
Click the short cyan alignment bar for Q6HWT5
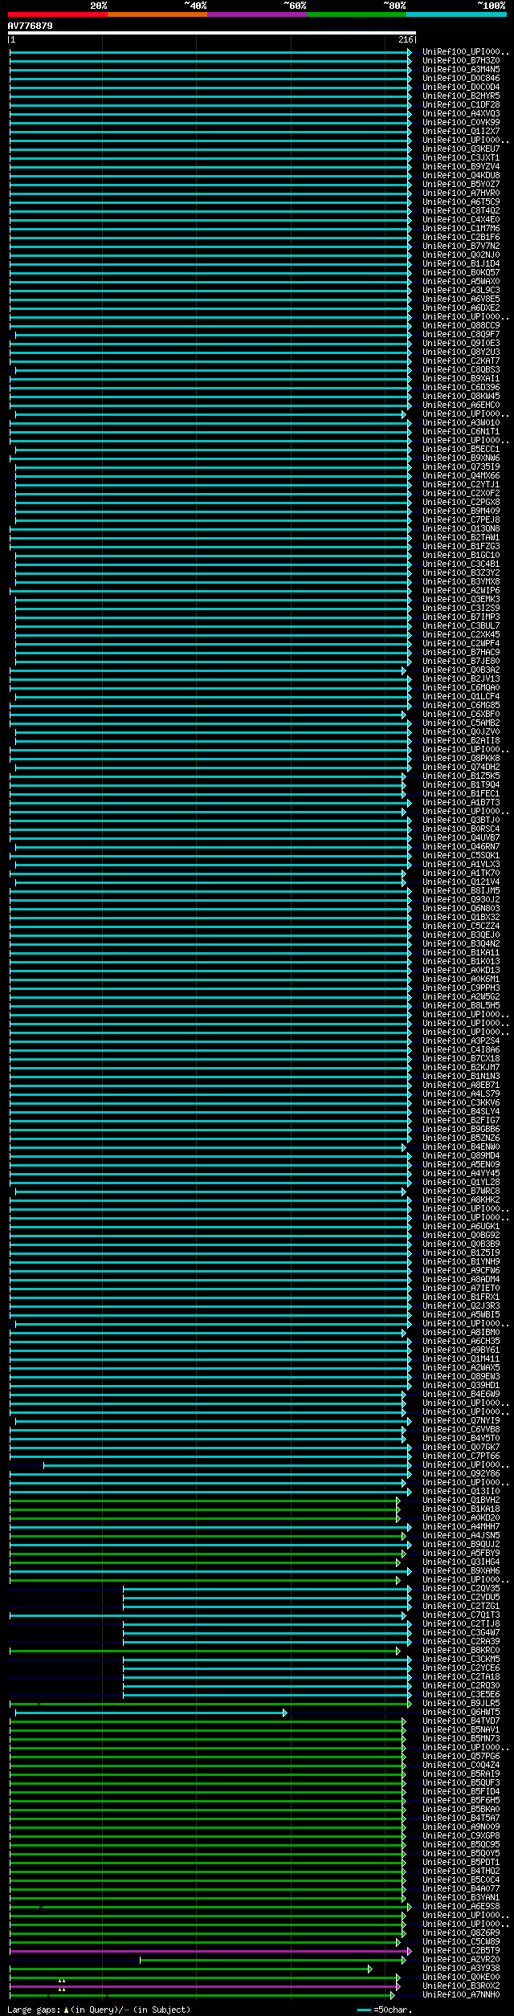tap(151, 1713)
